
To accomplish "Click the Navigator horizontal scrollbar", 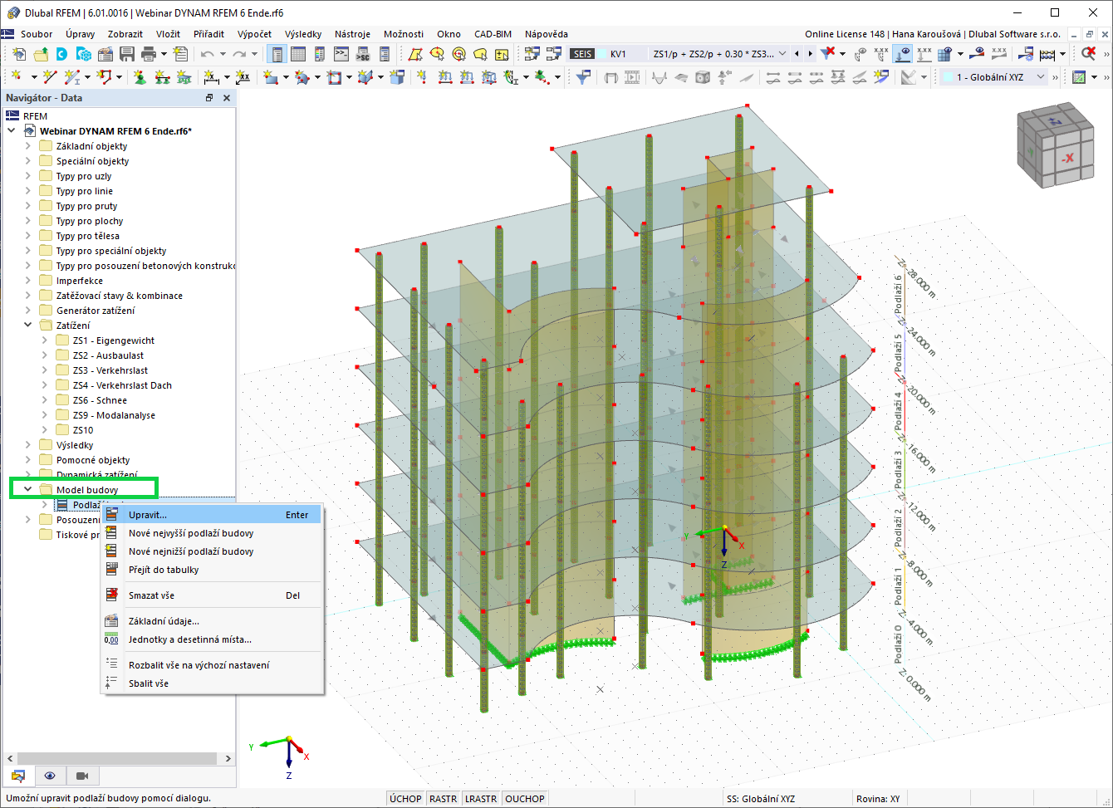I will (x=119, y=758).
